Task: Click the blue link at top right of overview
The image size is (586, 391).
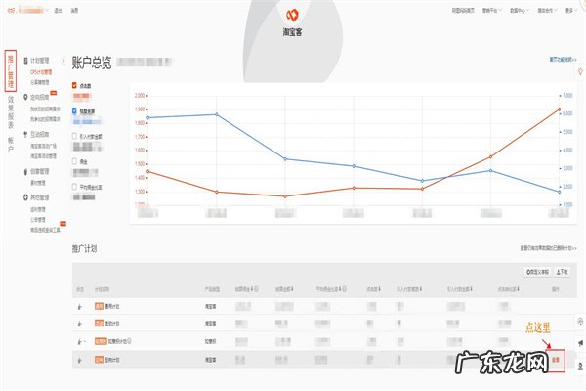Action: click(x=563, y=60)
